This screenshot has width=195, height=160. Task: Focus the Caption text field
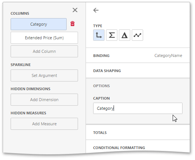coord(138,108)
